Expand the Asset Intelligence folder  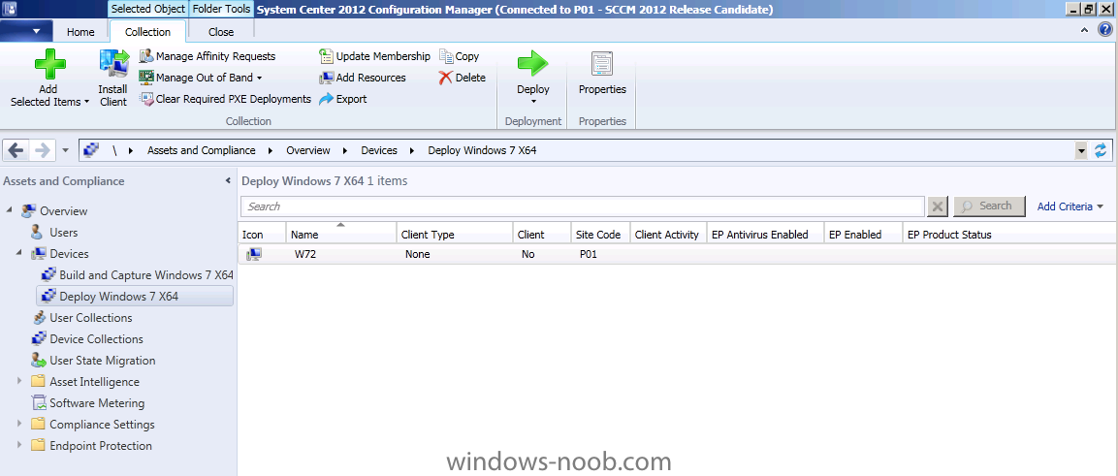tap(19, 382)
